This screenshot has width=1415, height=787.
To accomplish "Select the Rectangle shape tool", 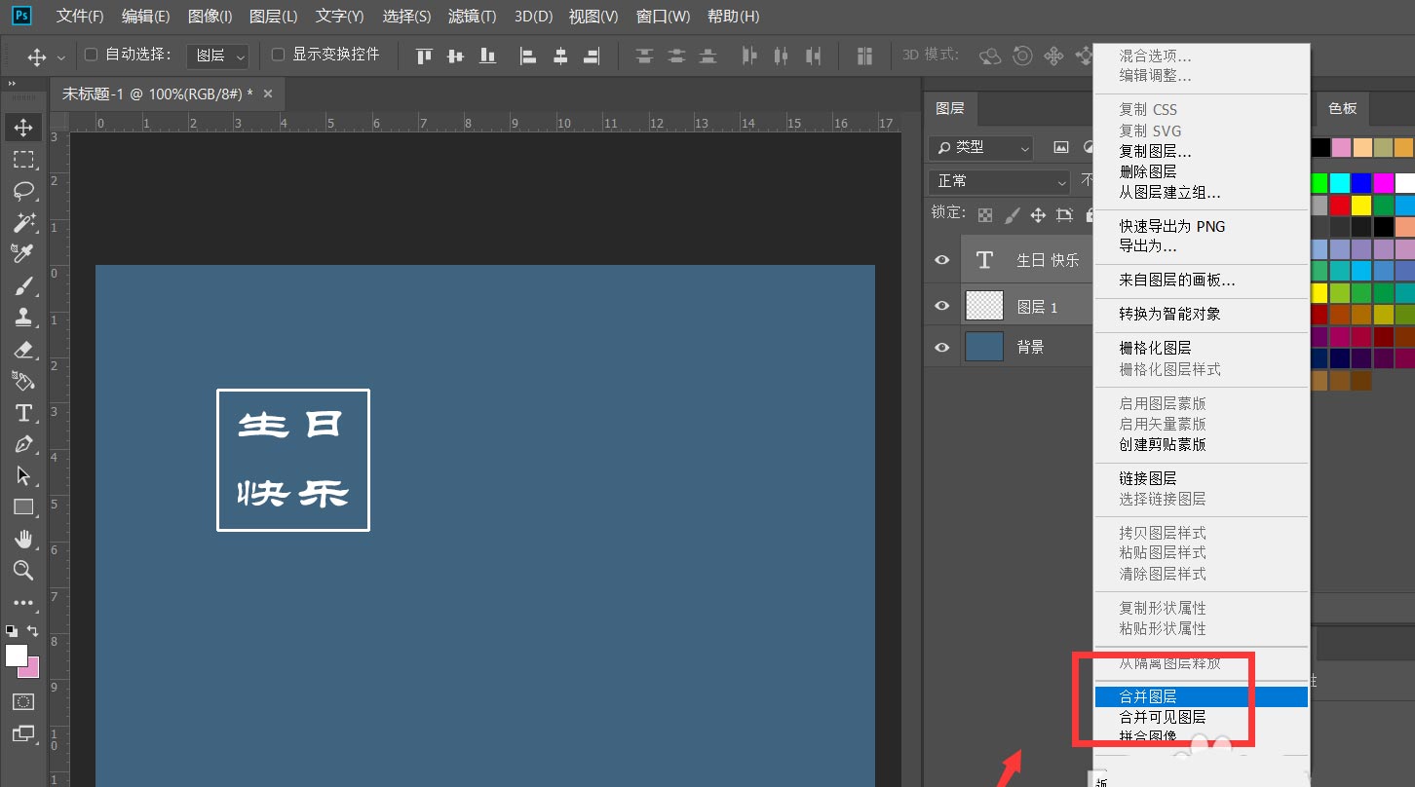I will click(23, 507).
